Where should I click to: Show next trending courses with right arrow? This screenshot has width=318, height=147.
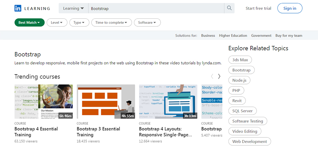[x=219, y=76]
